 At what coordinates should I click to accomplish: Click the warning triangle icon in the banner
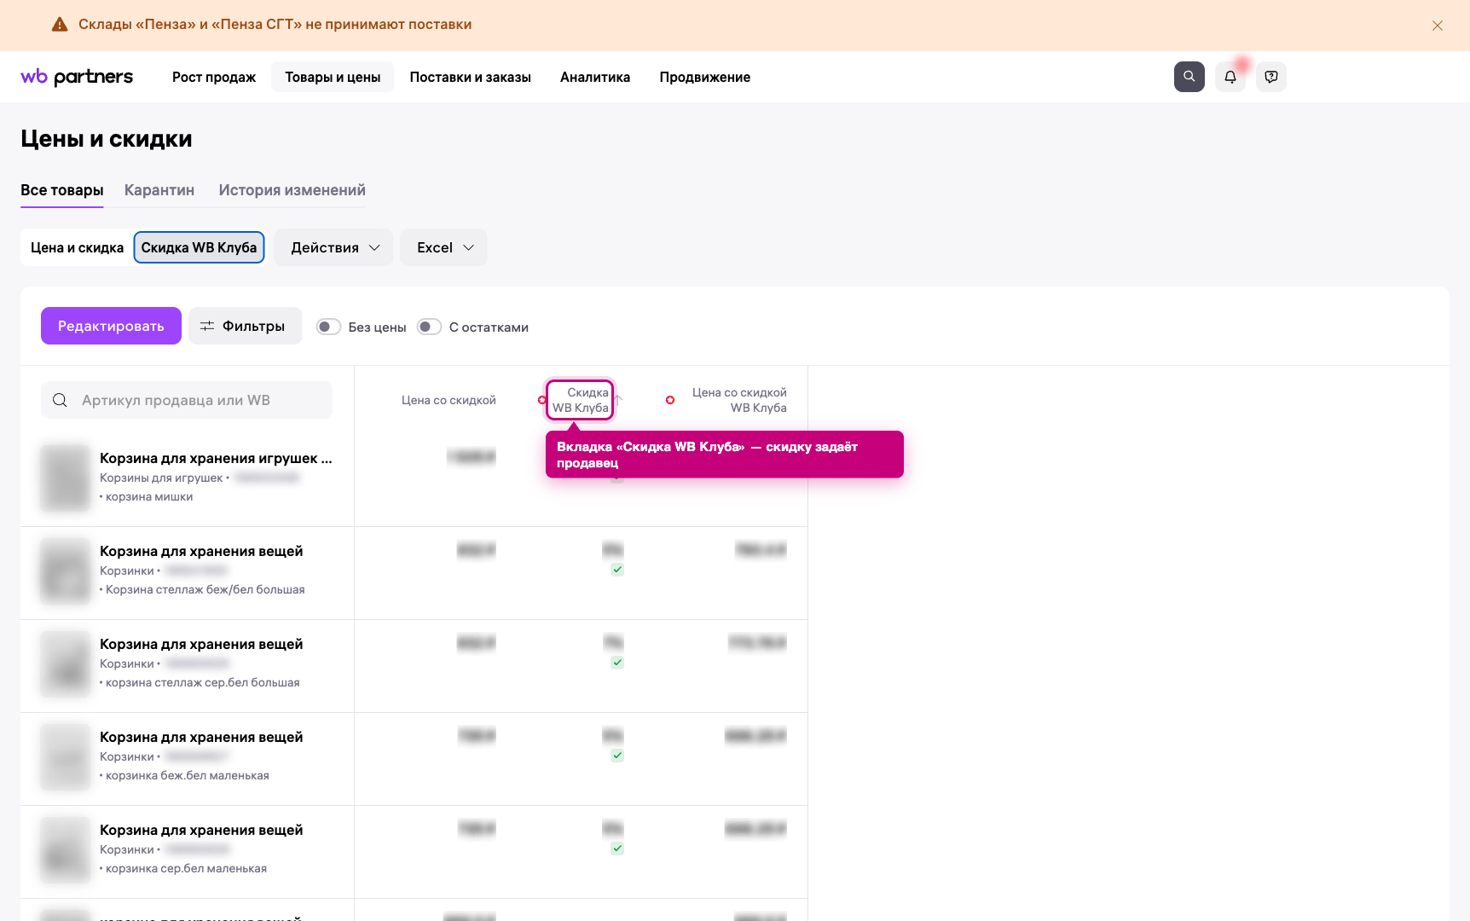pos(60,25)
